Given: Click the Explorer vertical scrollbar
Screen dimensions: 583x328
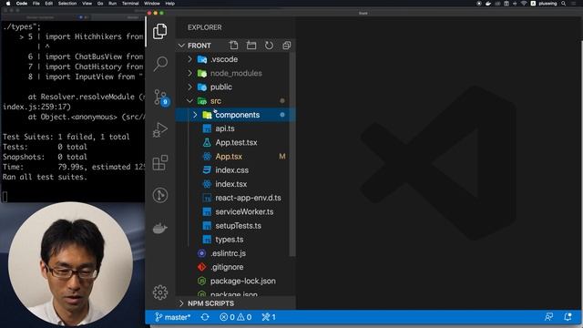Looking at the screenshot, I should coord(292,154).
